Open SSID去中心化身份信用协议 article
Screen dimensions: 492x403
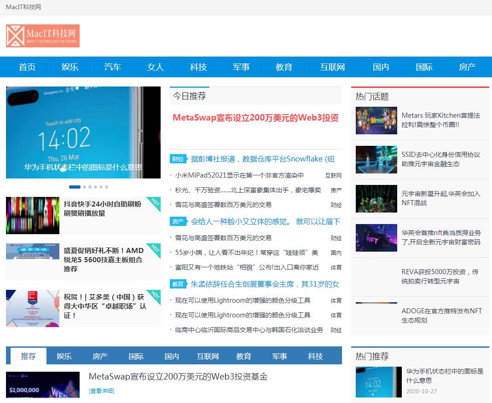tap(441, 159)
